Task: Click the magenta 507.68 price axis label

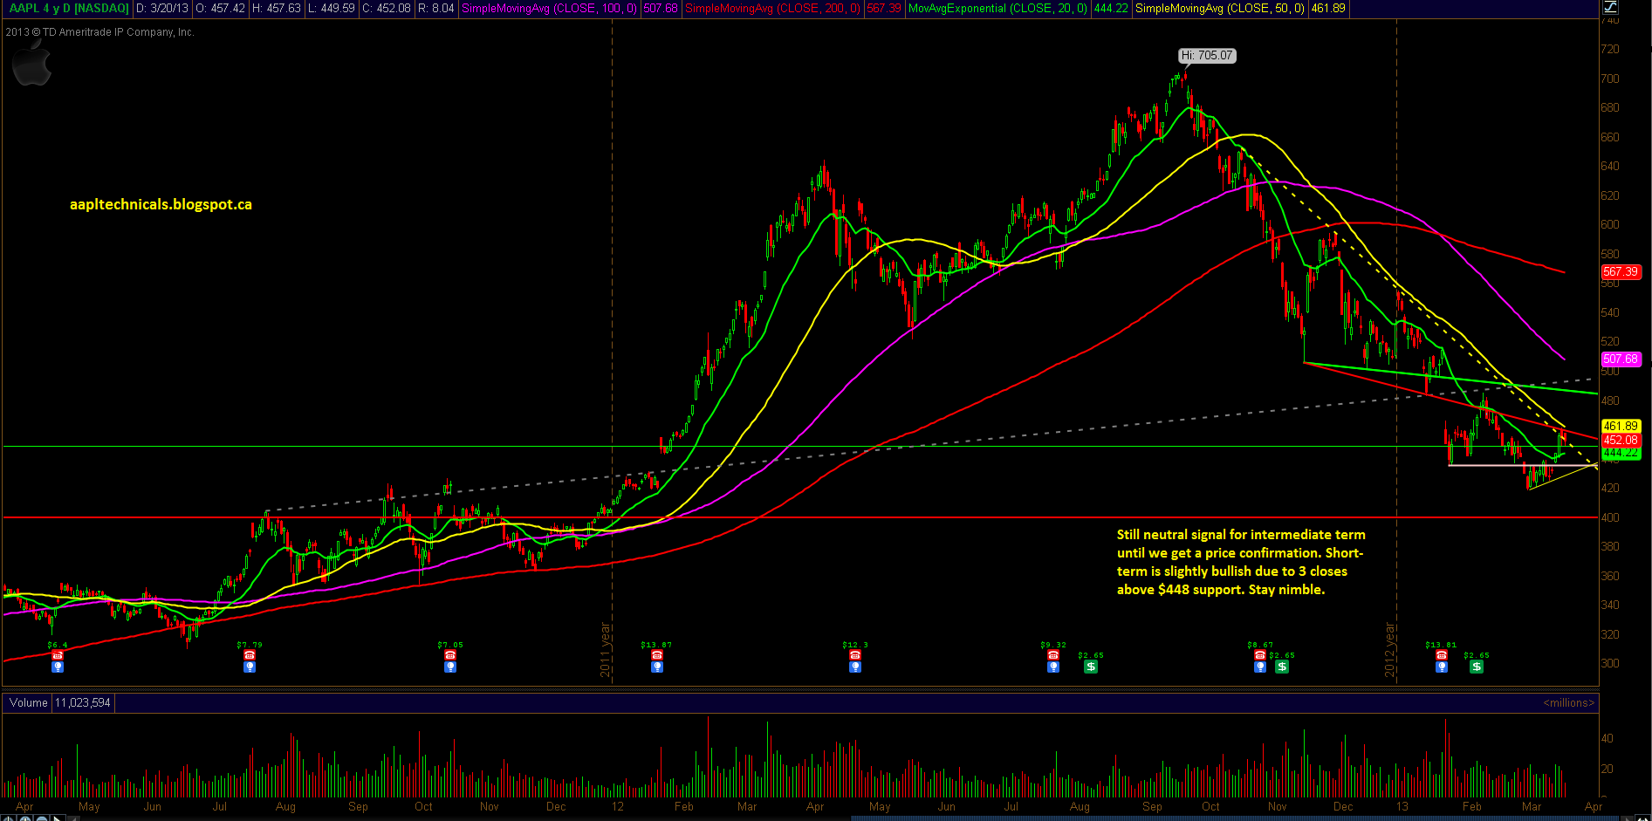Action: pos(1621,359)
